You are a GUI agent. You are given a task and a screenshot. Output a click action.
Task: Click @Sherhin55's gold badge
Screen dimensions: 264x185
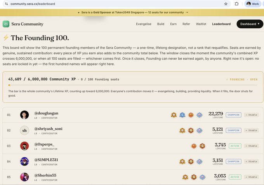(x=185, y=177)
